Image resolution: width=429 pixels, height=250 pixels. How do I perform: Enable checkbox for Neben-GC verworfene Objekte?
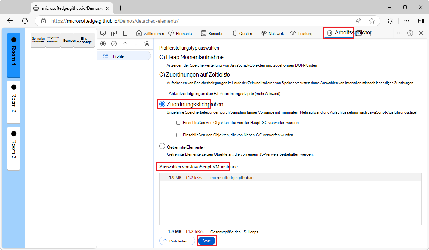[178, 135]
